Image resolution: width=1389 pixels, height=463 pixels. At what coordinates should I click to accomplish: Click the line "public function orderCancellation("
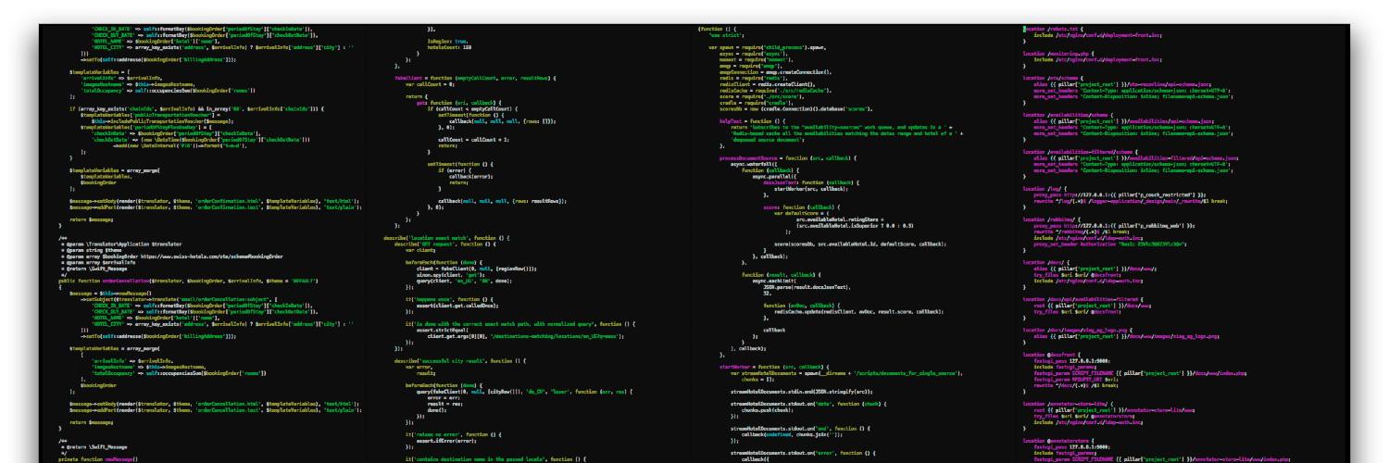[x=188, y=281]
